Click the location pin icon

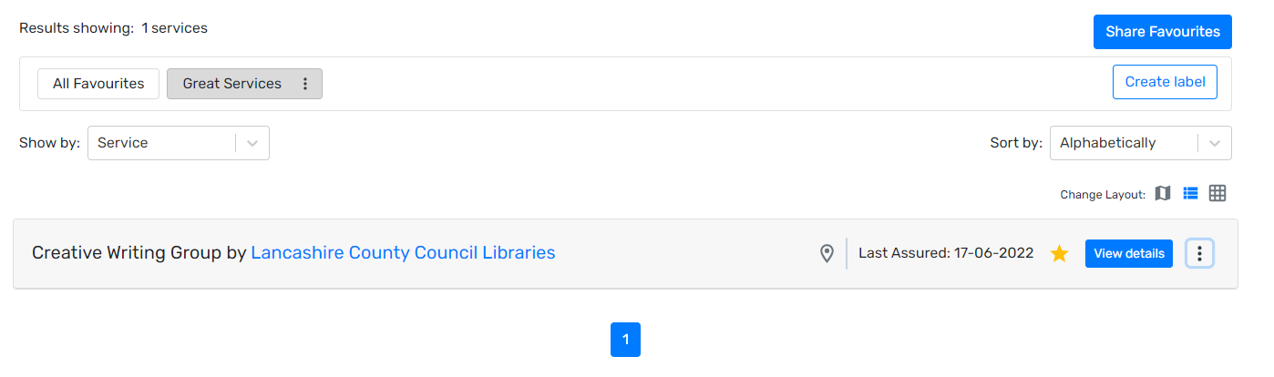click(x=827, y=253)
